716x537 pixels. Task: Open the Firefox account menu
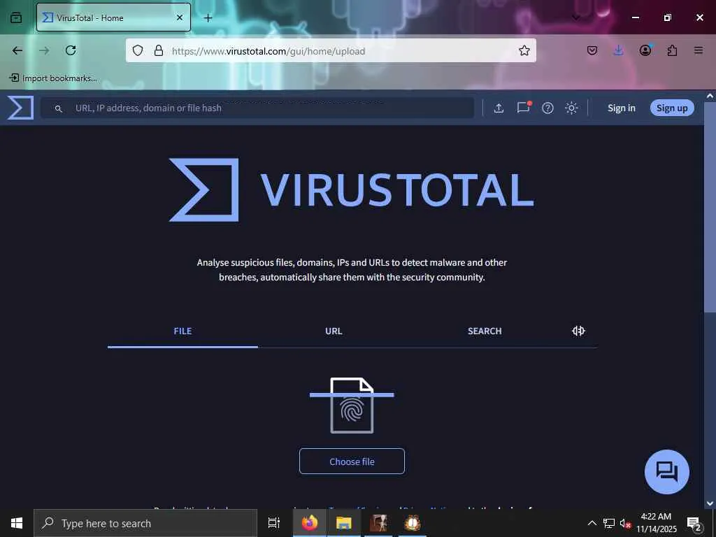(645, 50)
